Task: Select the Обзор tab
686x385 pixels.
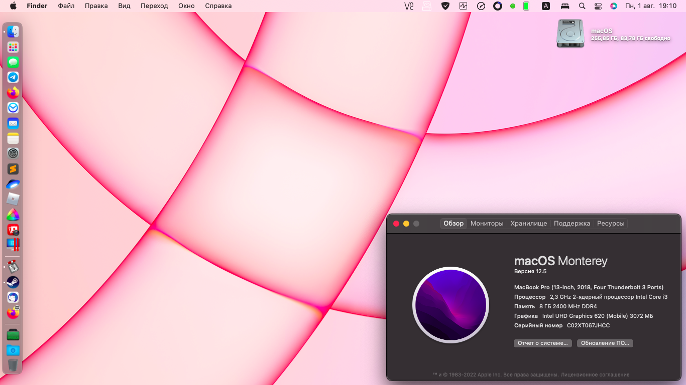Action: 453,224
